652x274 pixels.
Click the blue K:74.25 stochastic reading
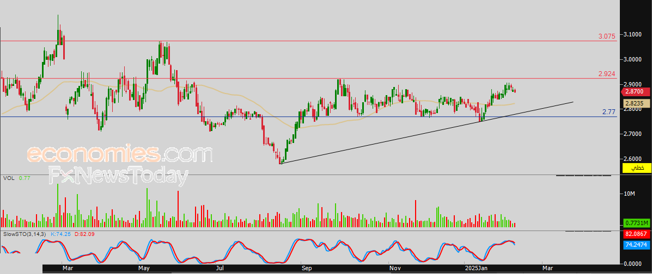pos(60,234)
